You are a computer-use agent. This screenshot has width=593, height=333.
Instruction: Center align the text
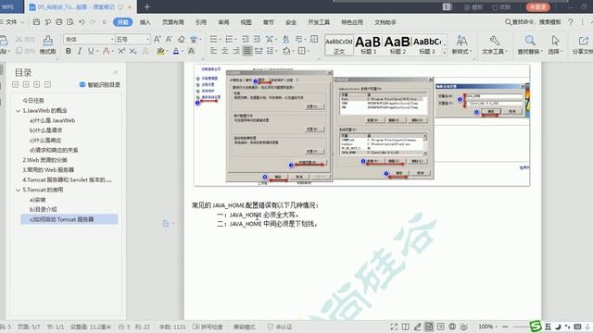pyautogui.click(x=225, y=51)
